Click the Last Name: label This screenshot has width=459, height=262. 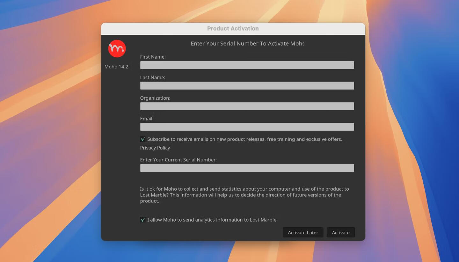152,77
